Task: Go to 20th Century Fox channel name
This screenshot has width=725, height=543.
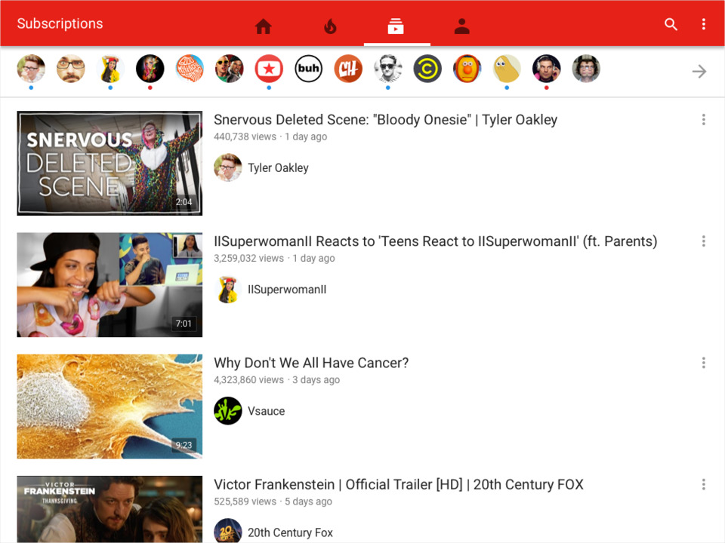Action: pyautogui.click(x=290, y=532)
